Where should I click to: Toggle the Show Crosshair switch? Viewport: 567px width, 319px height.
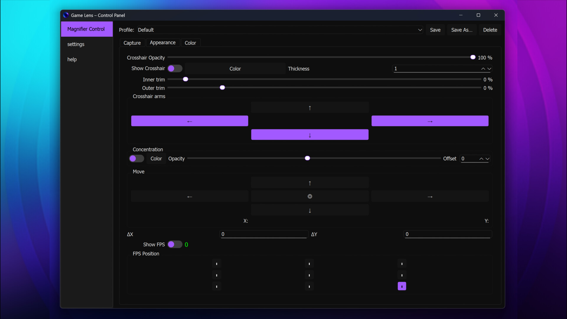[x=175, y=69]
